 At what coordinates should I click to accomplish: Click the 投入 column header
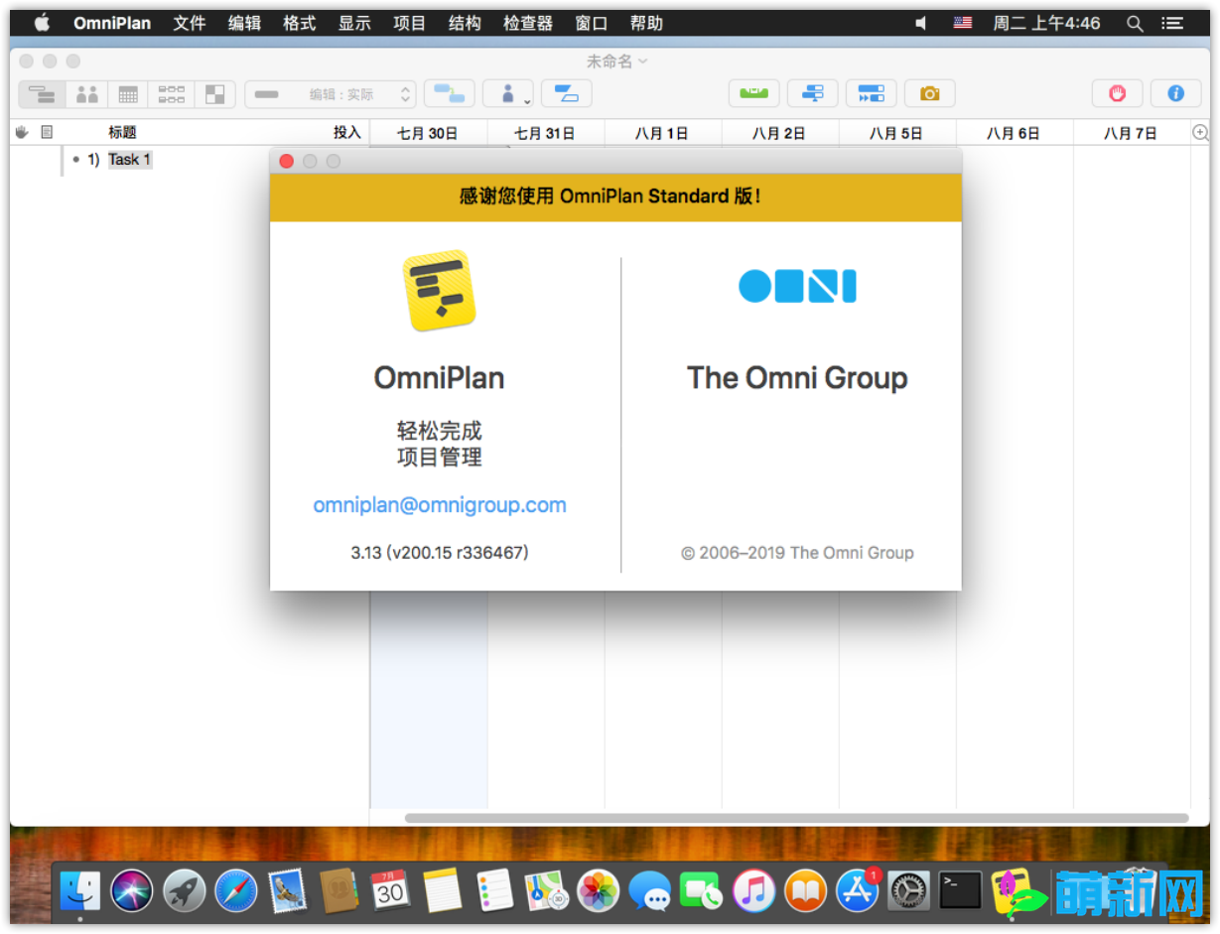coord(347,132)
